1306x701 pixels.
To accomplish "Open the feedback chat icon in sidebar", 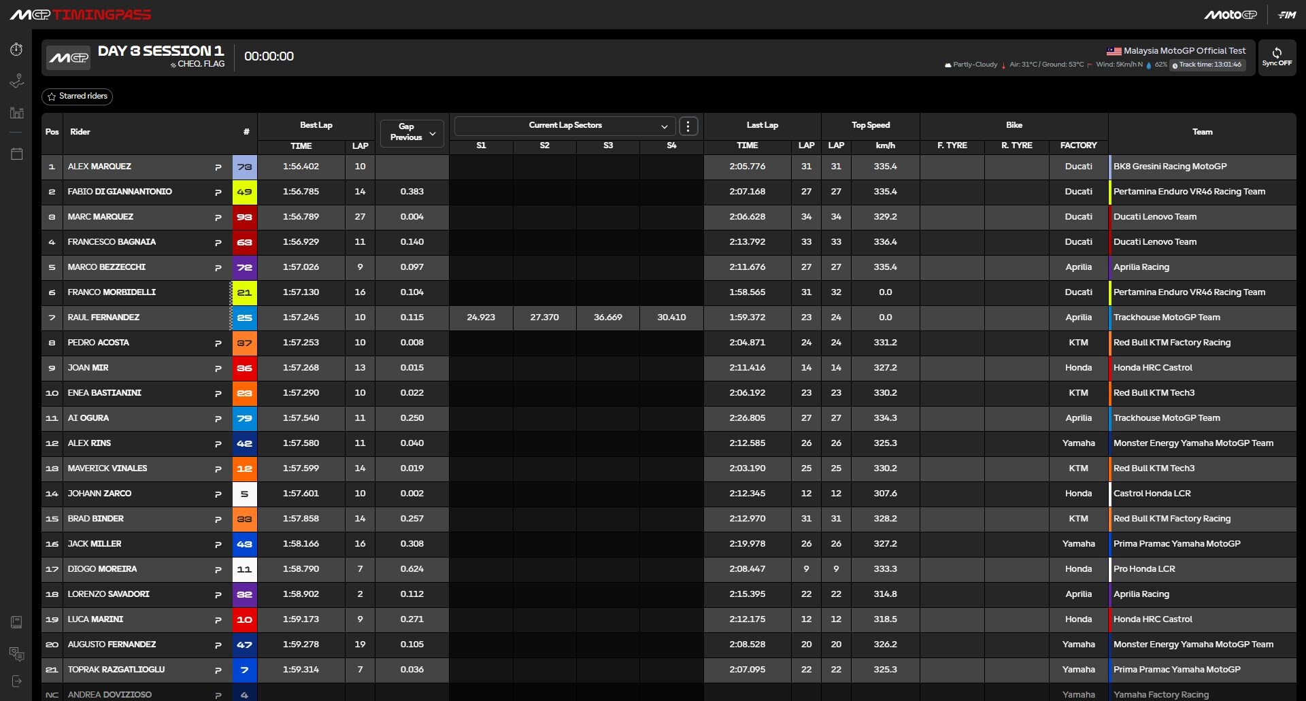I will point(16,654).
